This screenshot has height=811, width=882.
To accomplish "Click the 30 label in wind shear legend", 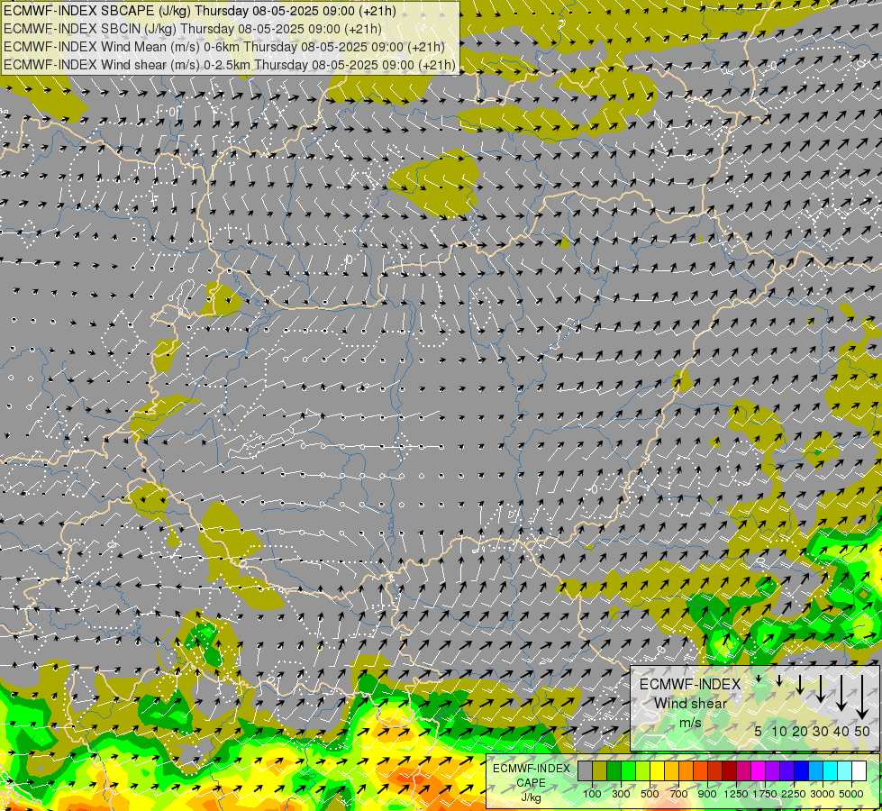I will 821,731.
